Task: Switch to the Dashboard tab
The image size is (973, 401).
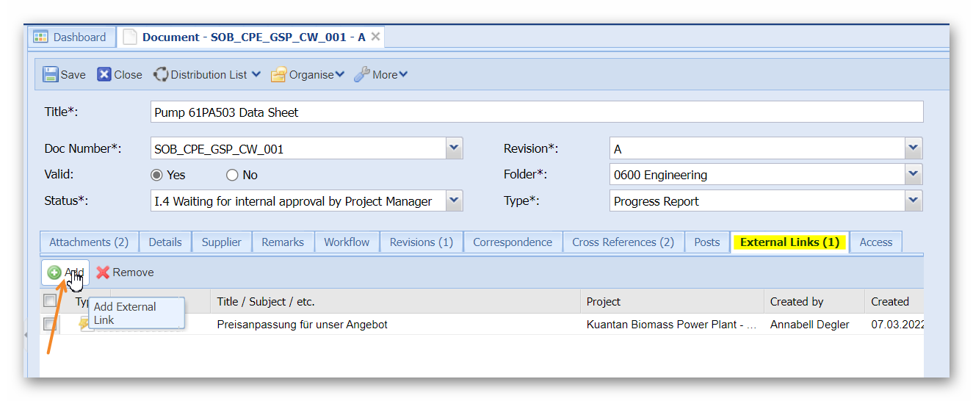Action: pos(70,37)
